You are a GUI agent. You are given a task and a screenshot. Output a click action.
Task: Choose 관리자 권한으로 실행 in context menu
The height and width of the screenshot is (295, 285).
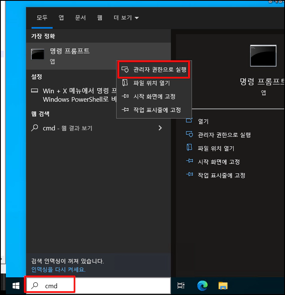tap(154, 70)
